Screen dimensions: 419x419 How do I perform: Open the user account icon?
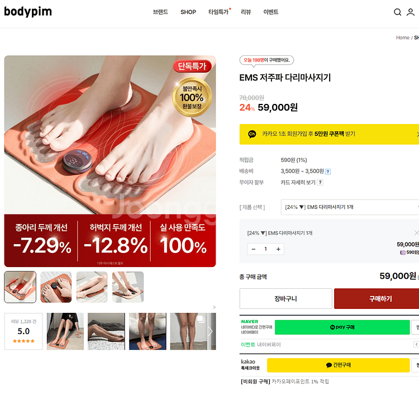click(410, 12)
